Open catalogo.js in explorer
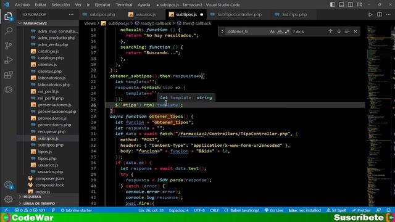Image resolution: width=395 pixels, height=222 pixels. tap(48, 51)
